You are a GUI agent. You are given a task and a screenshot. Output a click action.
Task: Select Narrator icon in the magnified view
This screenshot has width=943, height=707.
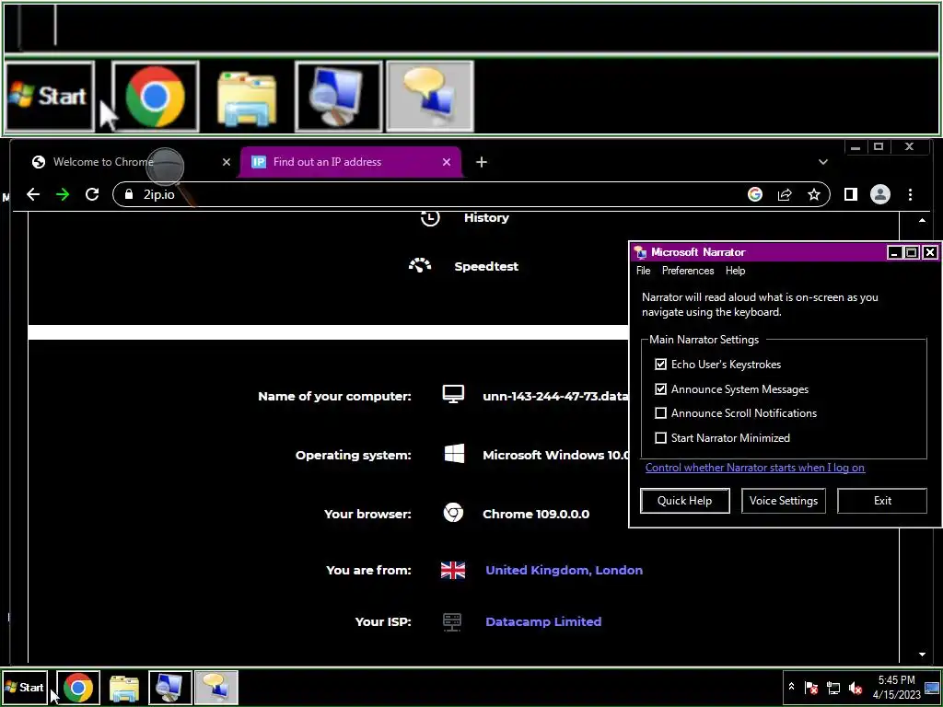point(429,96)
